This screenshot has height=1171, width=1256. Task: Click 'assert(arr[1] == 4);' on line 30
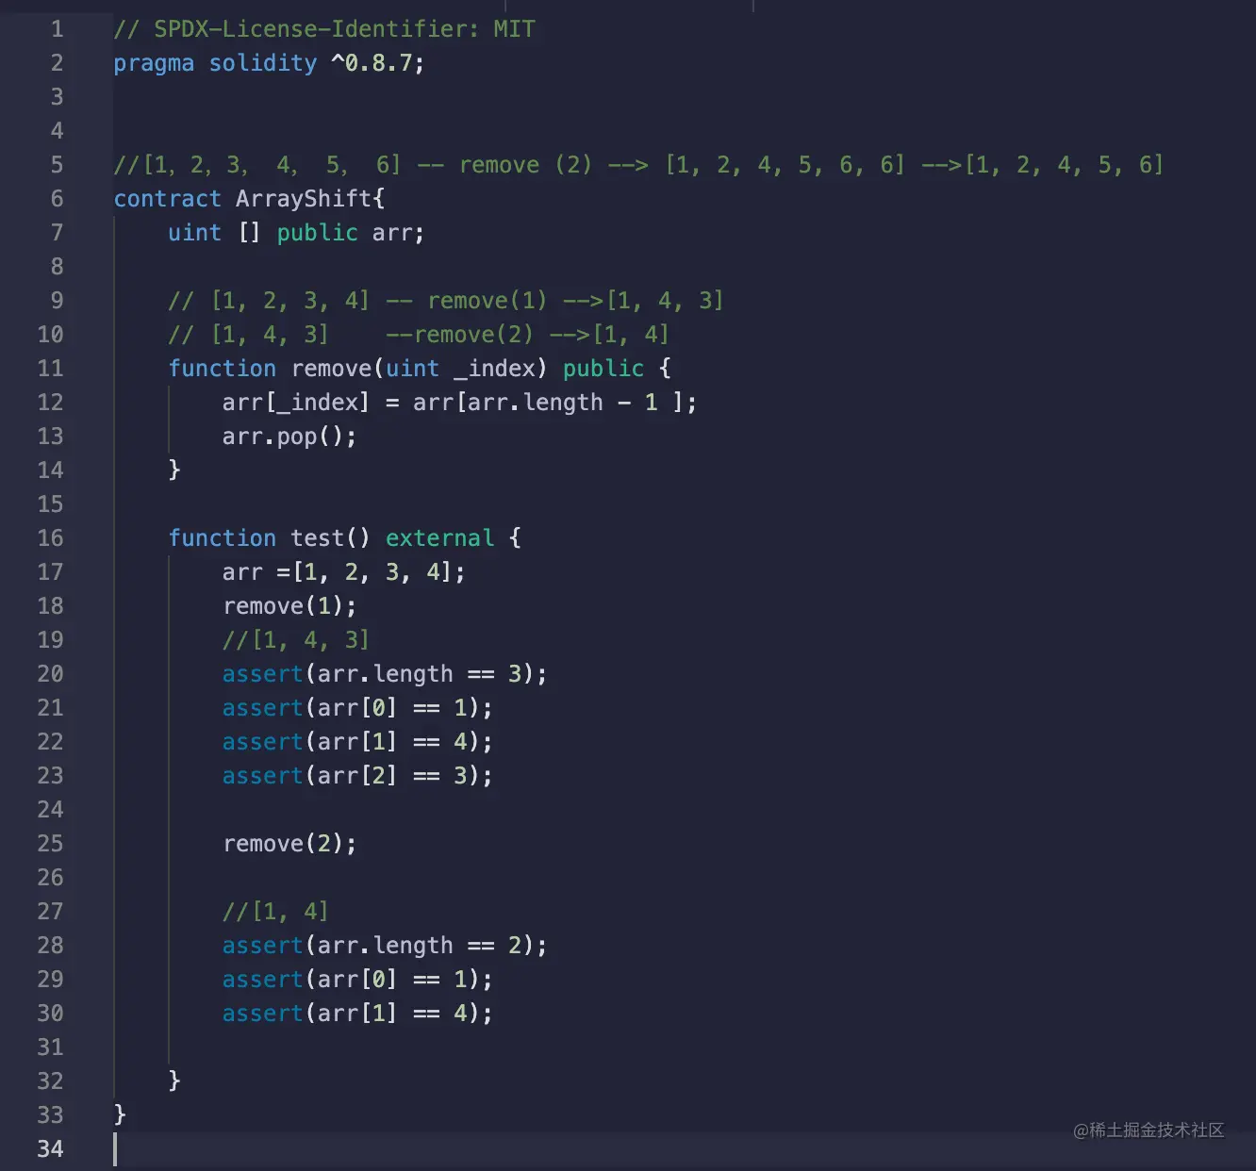357,1014
